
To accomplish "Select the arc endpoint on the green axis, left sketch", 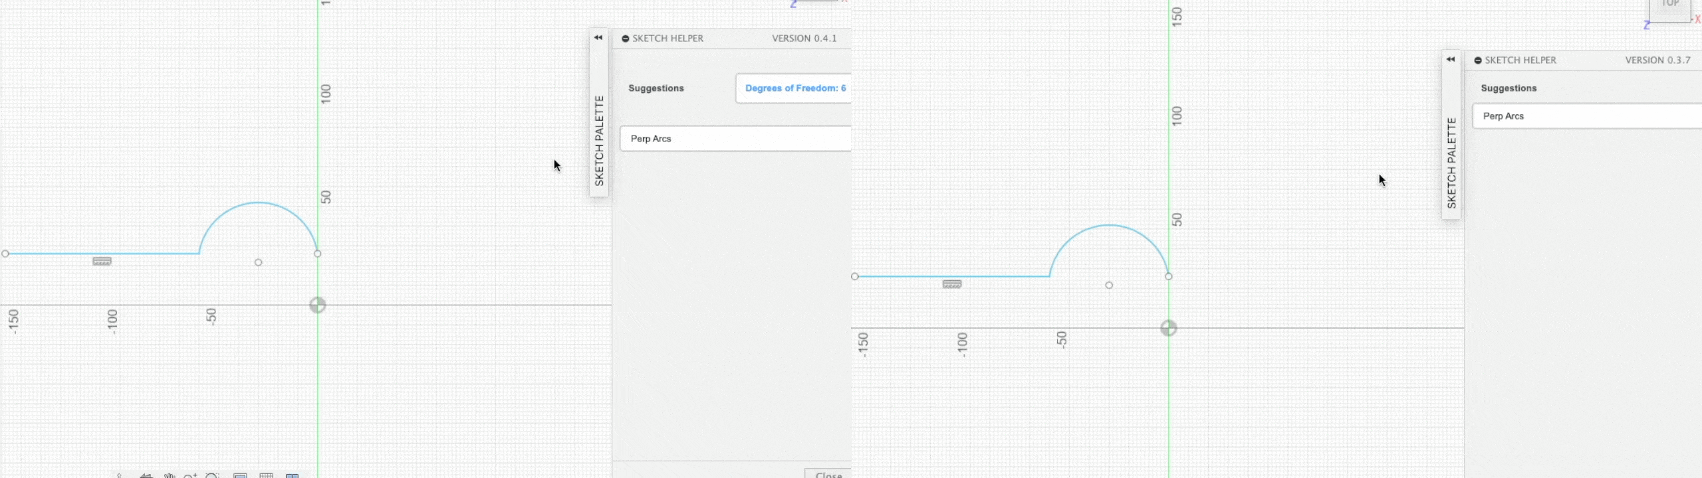I will [318, 254].
